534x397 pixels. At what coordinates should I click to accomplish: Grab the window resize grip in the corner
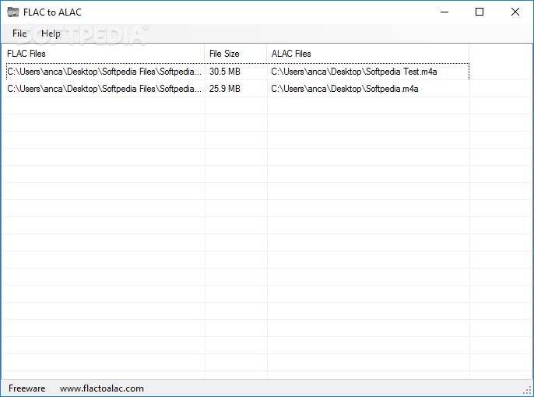[x=528, y=391]
